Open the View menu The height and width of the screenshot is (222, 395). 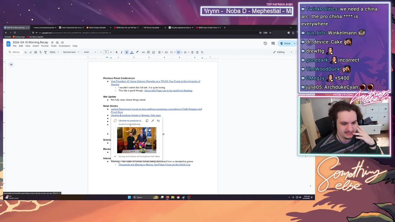[x=28, y=46]
